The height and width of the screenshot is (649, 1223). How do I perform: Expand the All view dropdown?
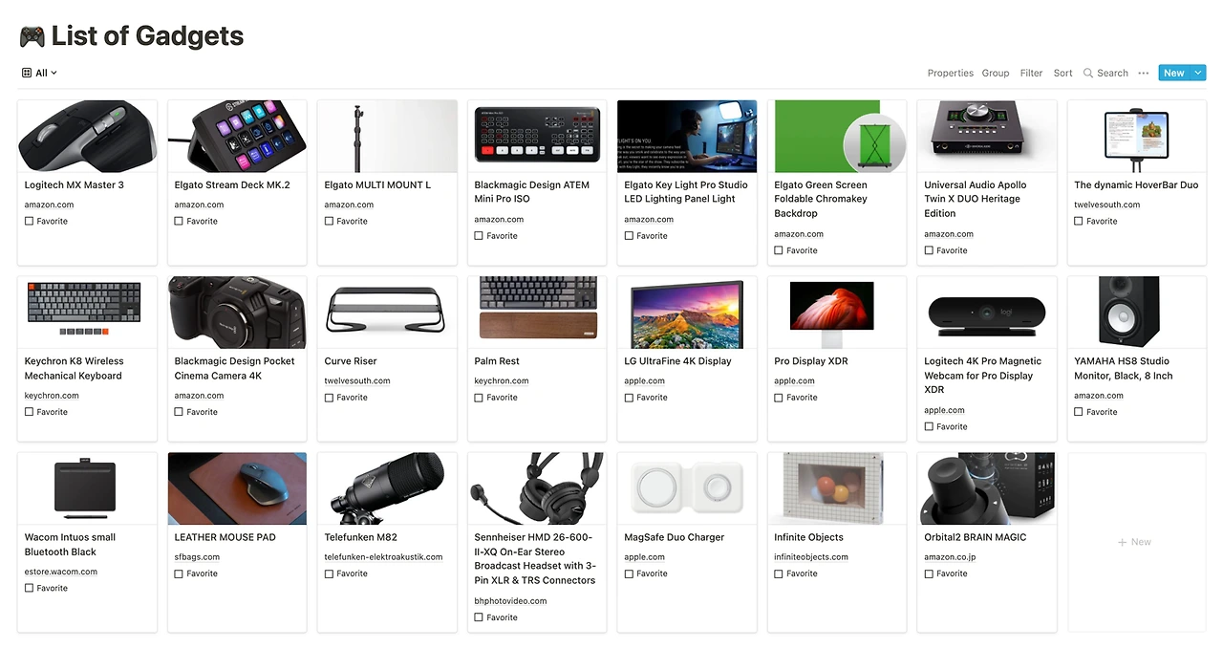tap(39, 73)
